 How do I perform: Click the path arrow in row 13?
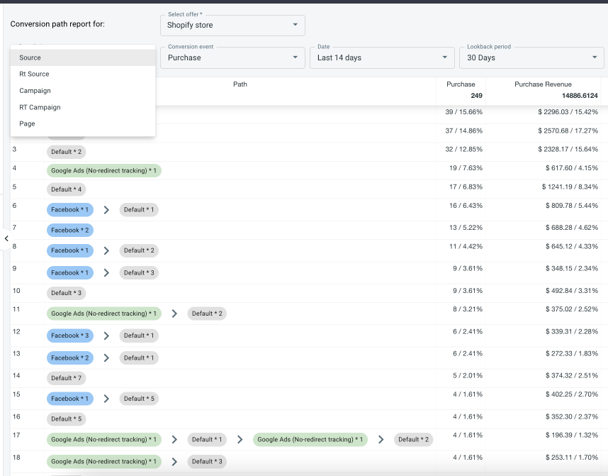106,358
